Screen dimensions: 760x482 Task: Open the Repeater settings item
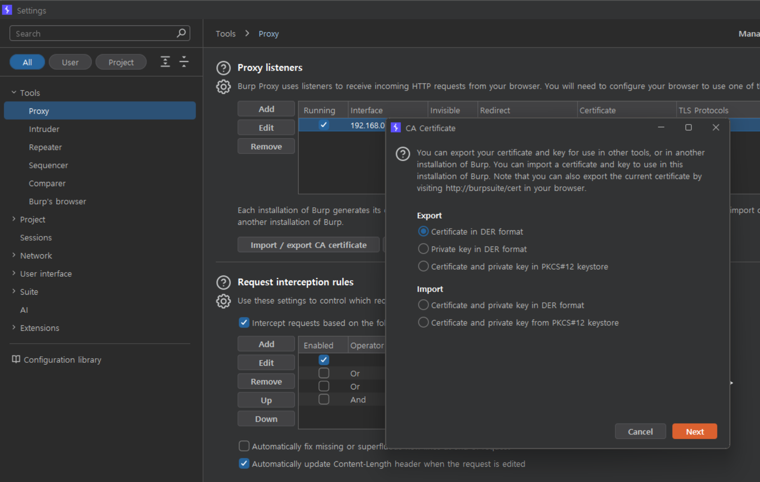45,147
